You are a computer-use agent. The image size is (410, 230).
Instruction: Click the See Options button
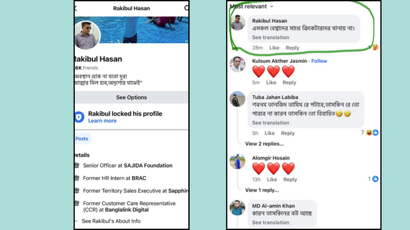[x=131, y=97]
